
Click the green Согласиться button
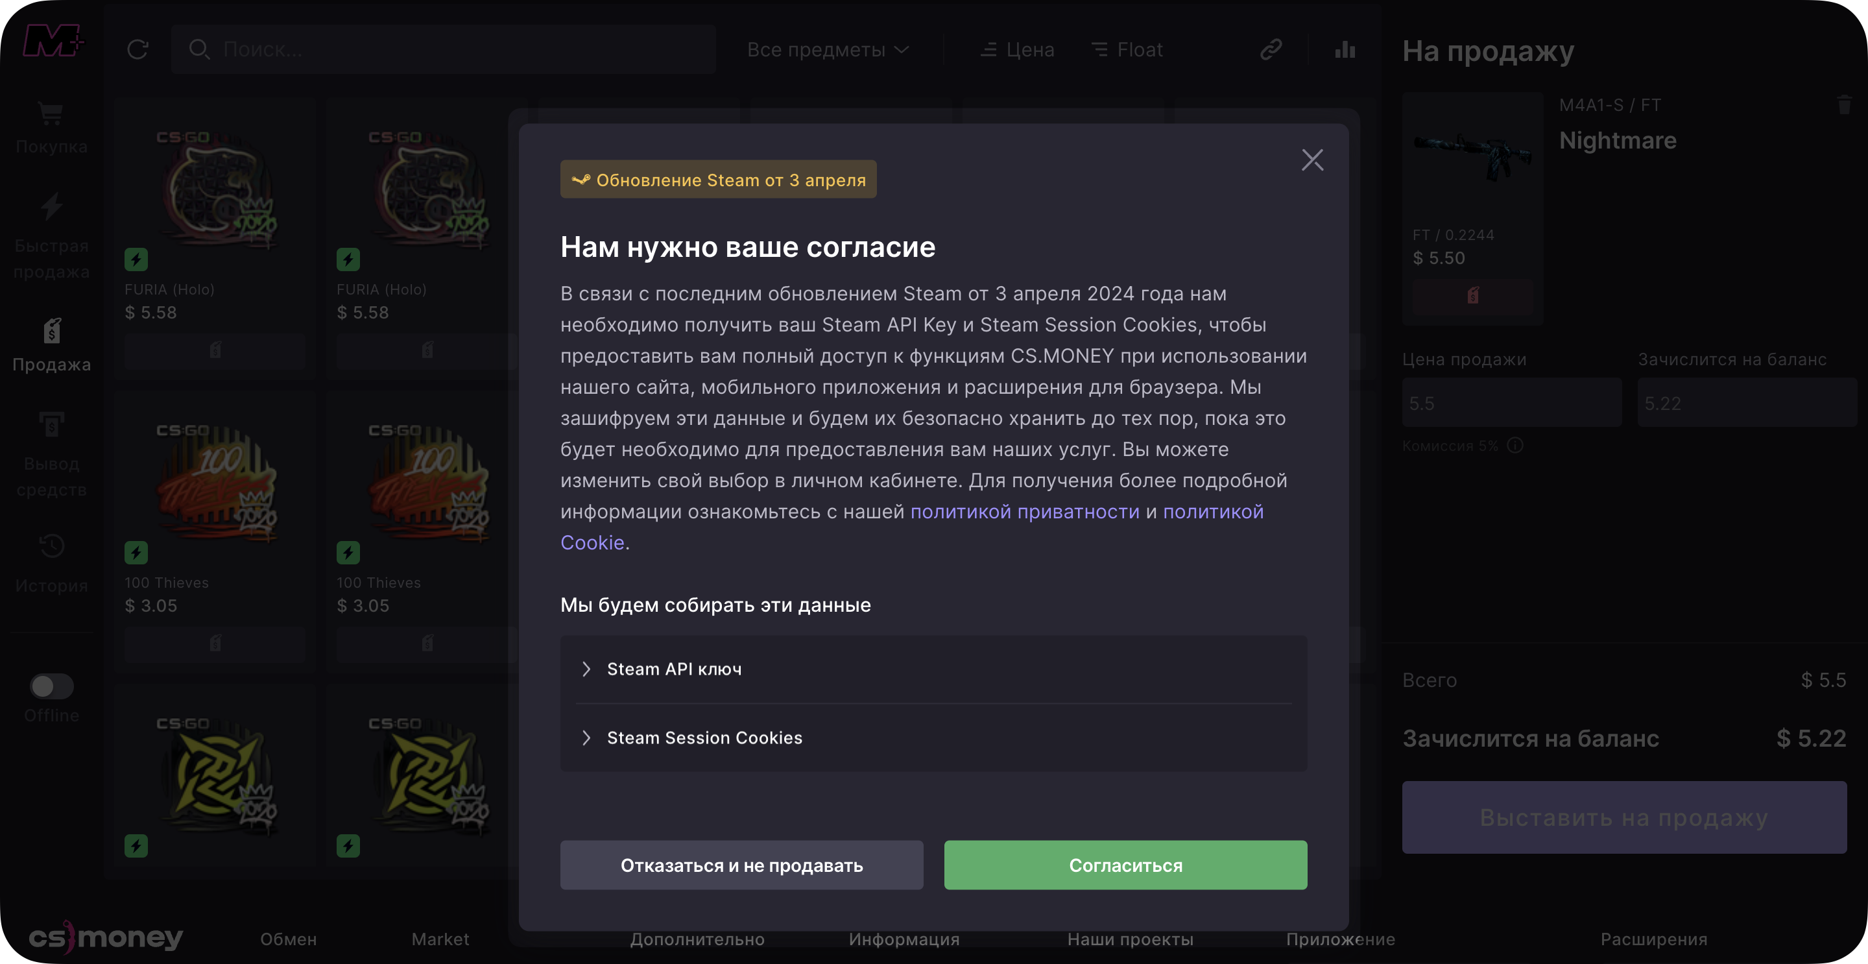click(x=1125, y=865)
